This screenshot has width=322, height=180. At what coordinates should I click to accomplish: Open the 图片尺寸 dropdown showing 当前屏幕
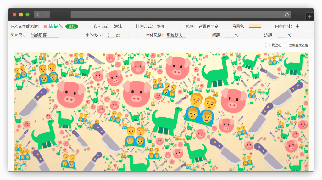[x=45, y=35]
